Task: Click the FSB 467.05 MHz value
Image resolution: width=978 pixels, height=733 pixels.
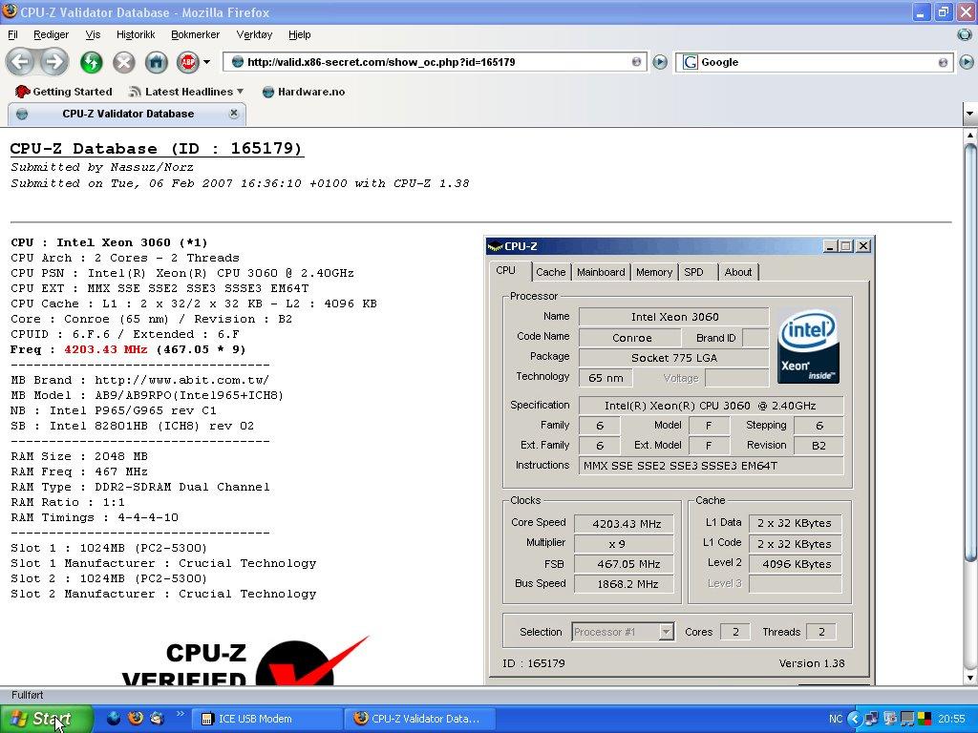Action: pyautogui.click(x=624, y=564)
